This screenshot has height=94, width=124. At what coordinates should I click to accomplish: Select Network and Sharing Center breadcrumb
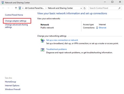click(x=60, y=8)
